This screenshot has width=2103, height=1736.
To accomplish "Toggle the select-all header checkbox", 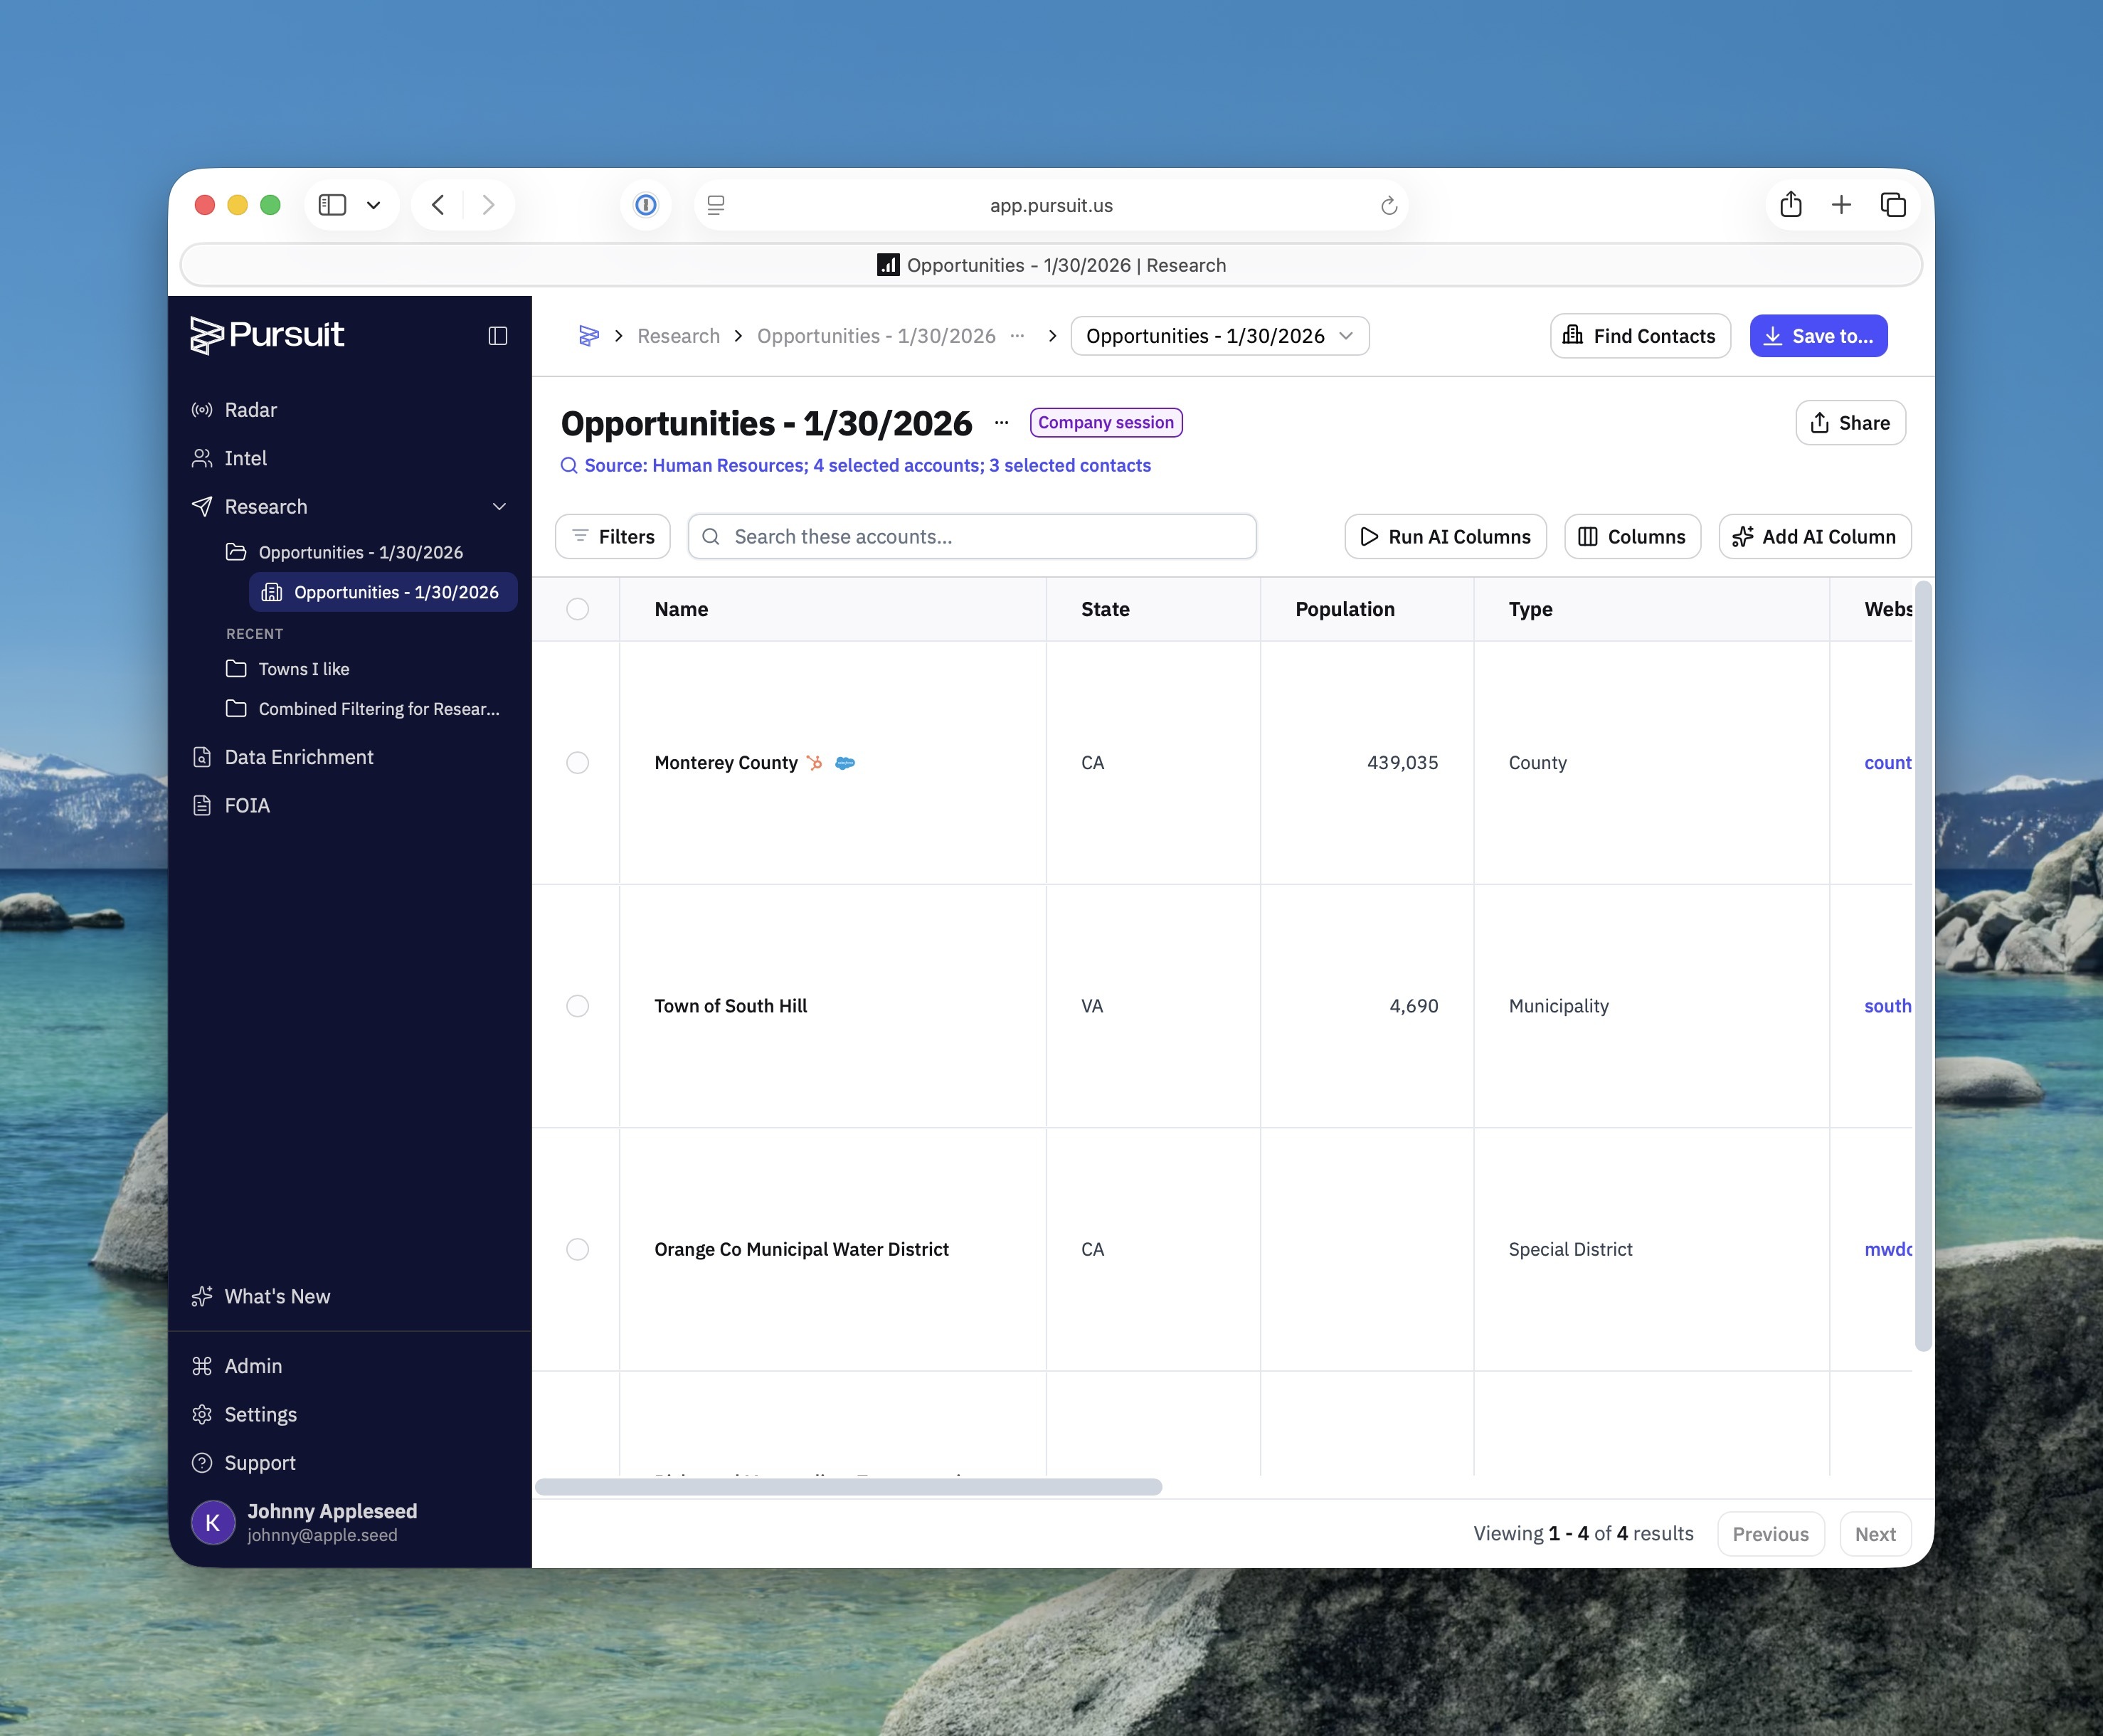I will [x=577, y=609].
